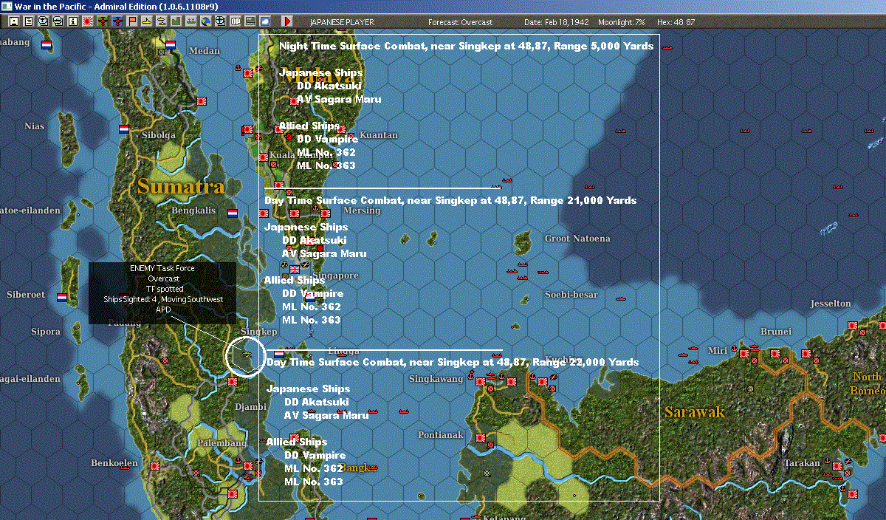Open the green land units icon

click(x=176, y=21)
